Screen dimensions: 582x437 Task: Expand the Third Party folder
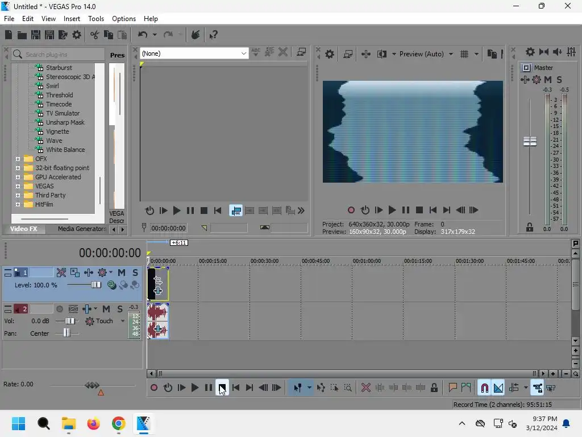point(18,196)
